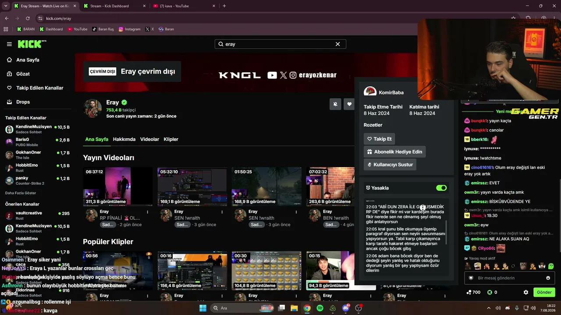The width and height of the screenshot is (561, 315).
Task: Open the X bookmark
Action: pyautogui.click(x=149, y=29)
